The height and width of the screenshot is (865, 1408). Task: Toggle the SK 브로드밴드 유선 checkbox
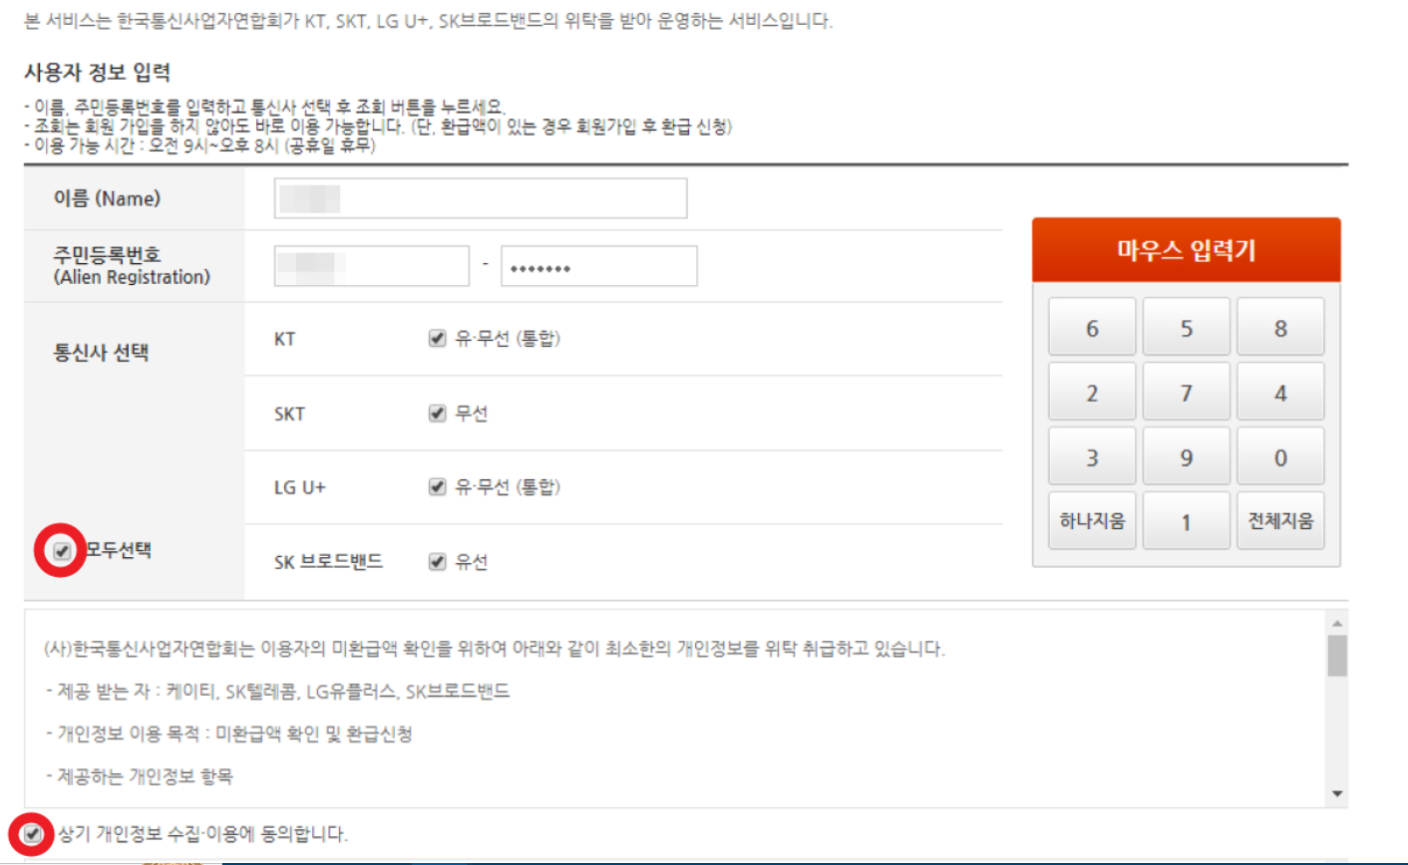pos(437,562)
